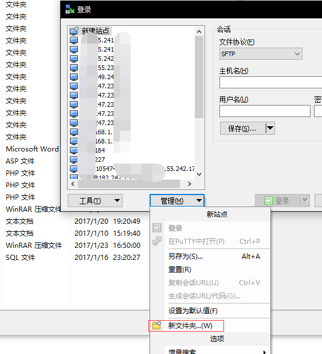This screenshot has width=322, height=354.
Task: Click the 保存(S)... save button
Action: [x=242, y=129]
